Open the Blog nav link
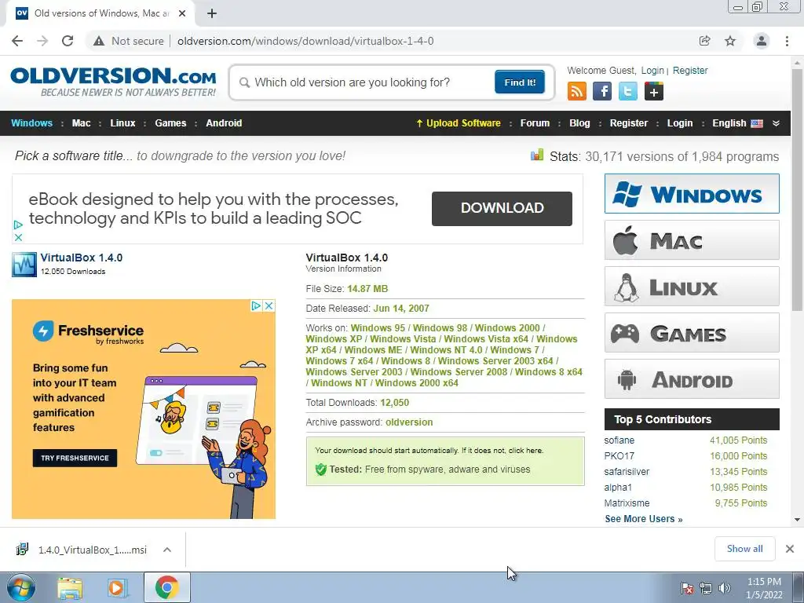Screen dimensions: 804x603 [x=579, y=123]
